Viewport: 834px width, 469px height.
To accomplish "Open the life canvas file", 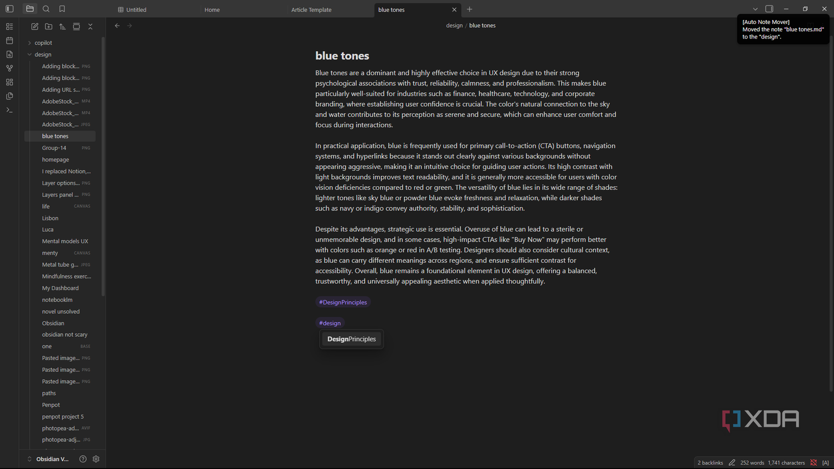I will coord(60,206).
